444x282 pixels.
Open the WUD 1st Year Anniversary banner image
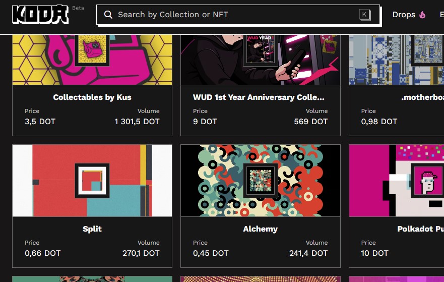[261, 60]
